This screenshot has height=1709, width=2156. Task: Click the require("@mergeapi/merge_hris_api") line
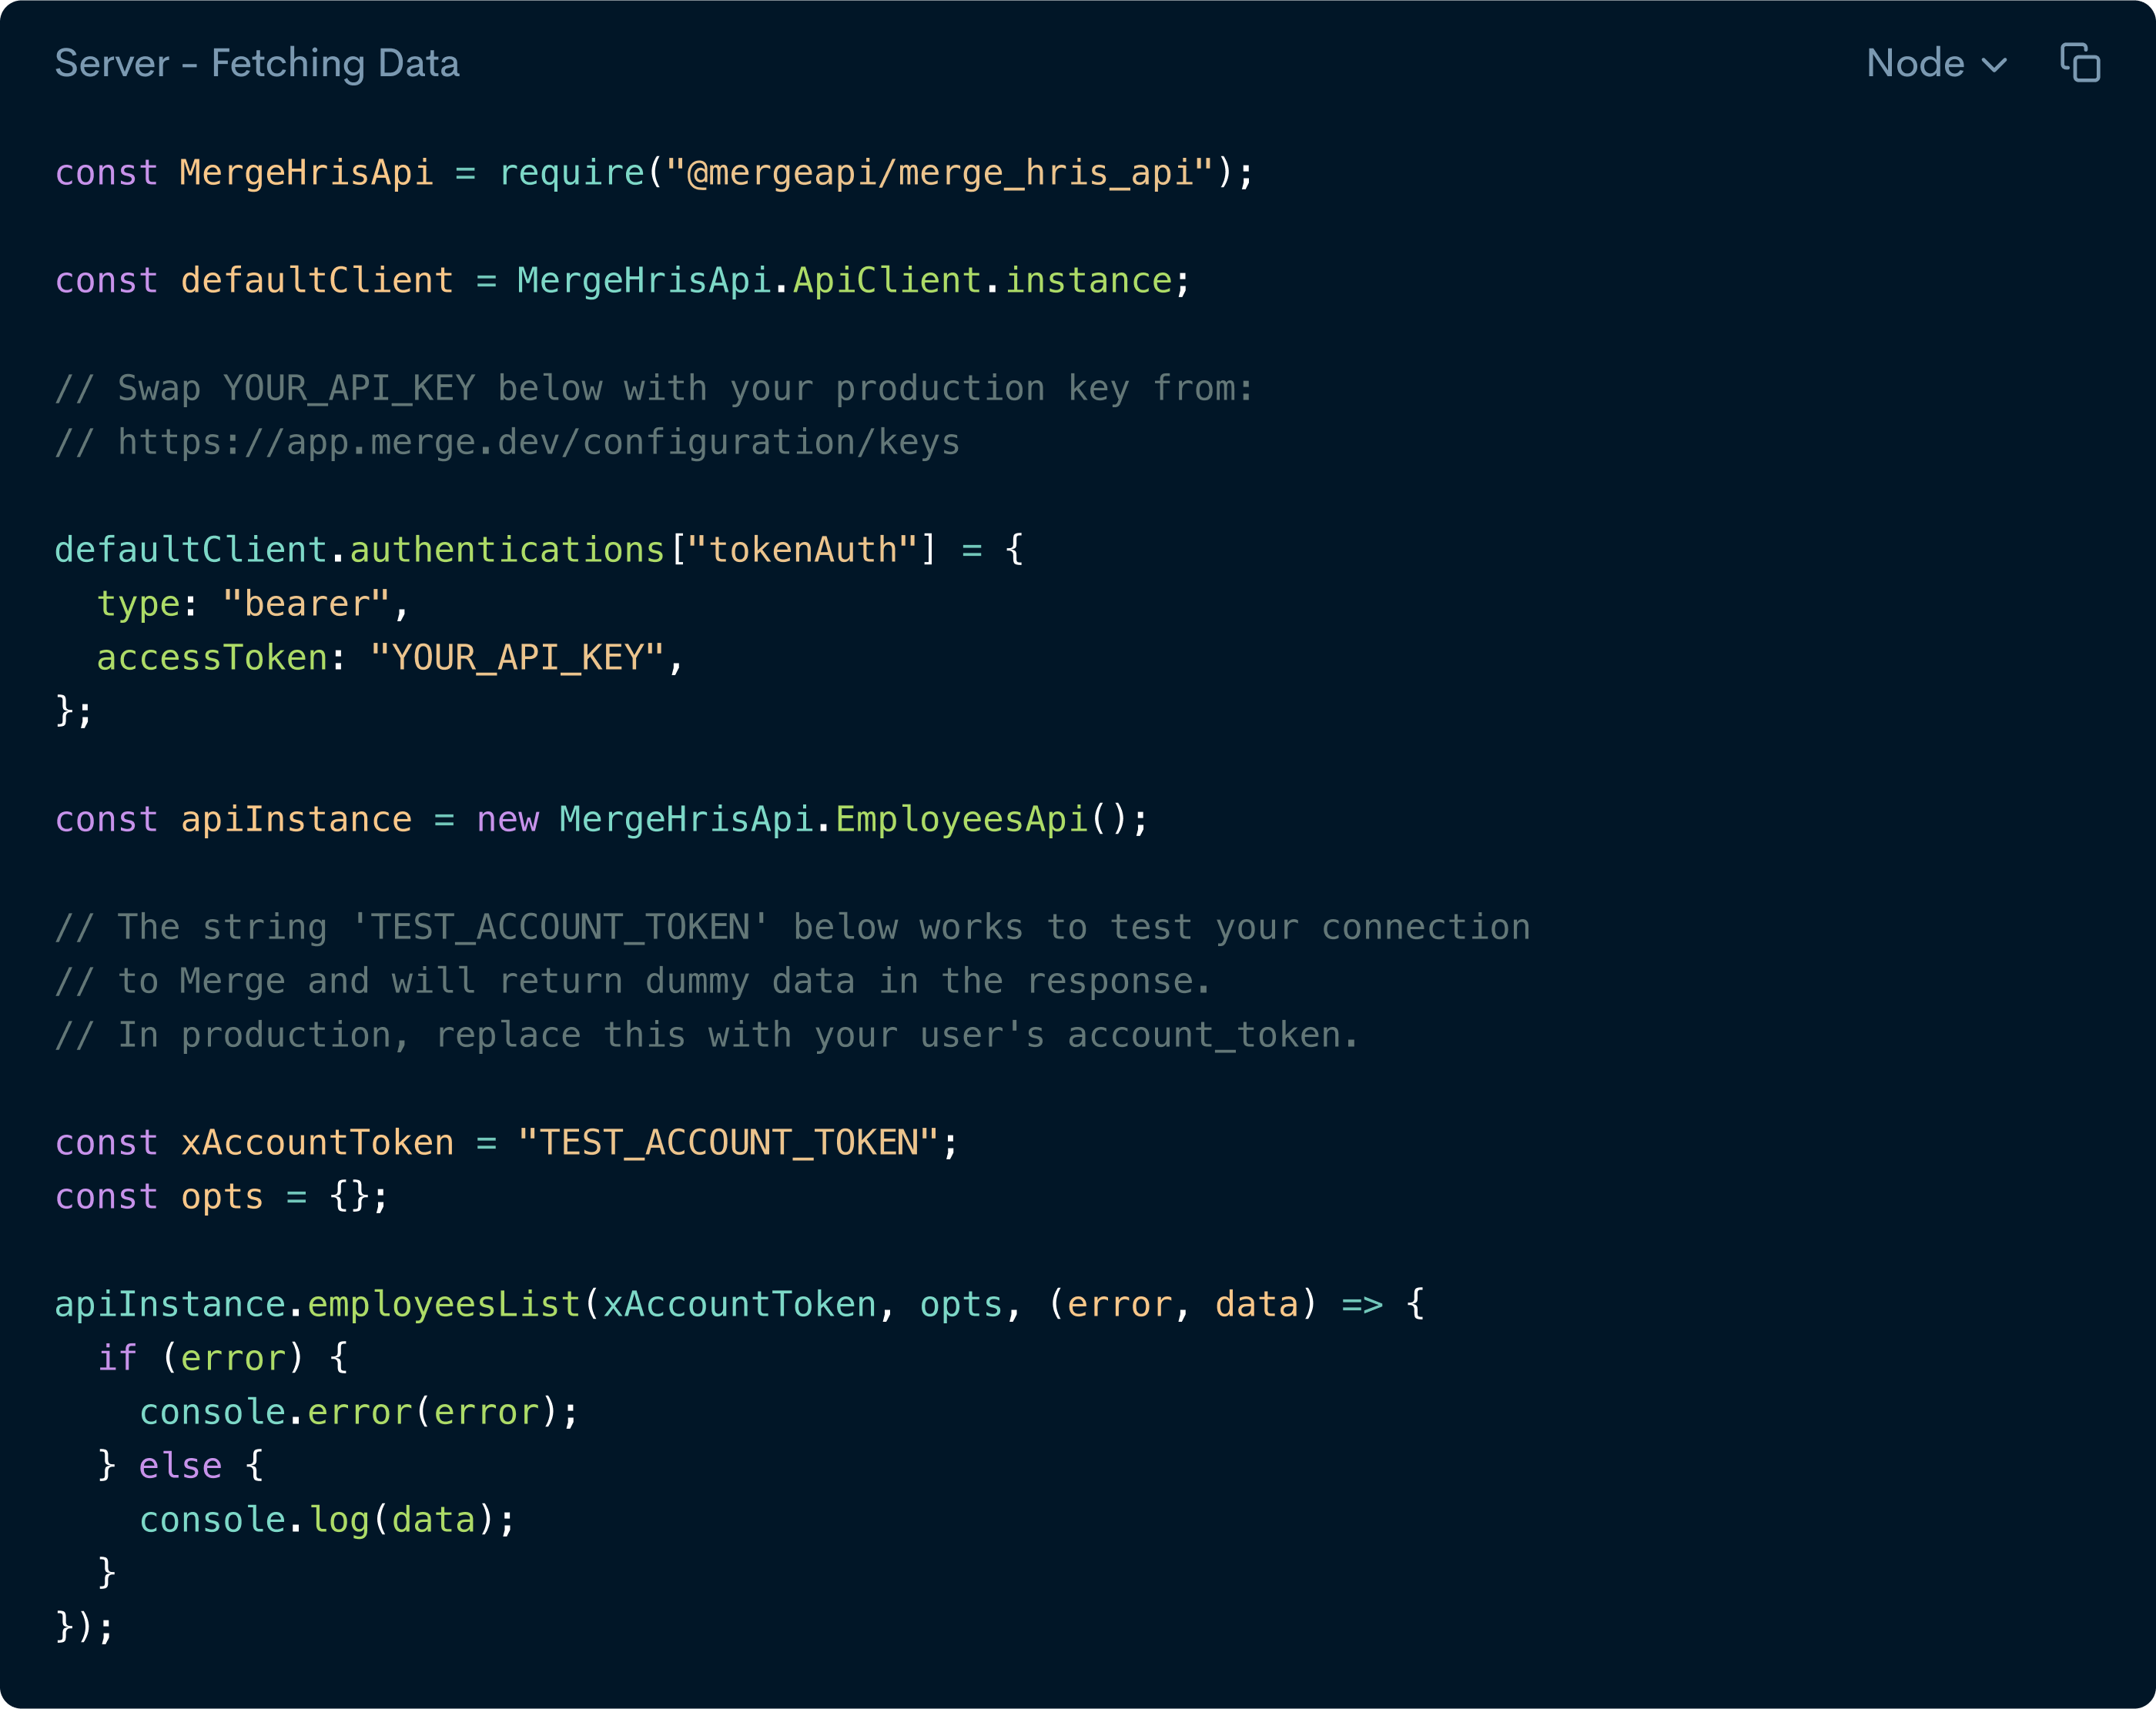[654, 173]
